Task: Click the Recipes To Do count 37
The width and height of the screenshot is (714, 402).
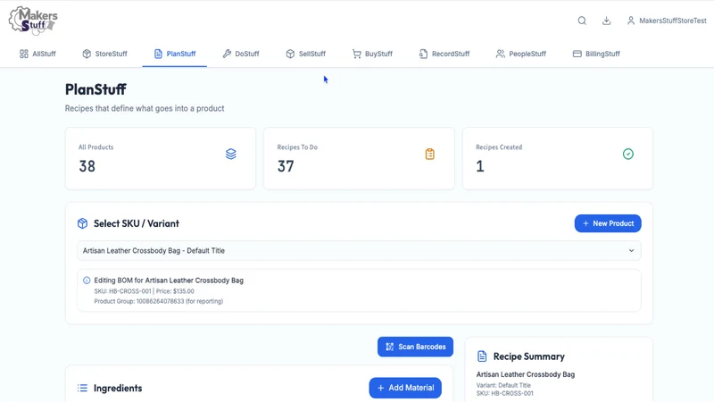Action: click(x=286, y=166)
